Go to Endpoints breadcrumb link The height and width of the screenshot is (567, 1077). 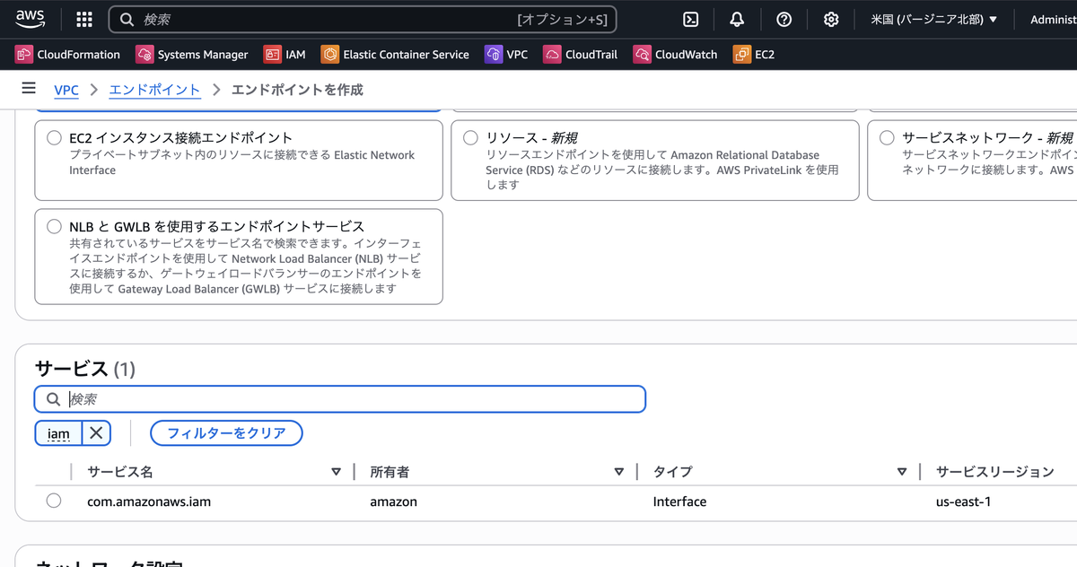click(x=155, y=90)
